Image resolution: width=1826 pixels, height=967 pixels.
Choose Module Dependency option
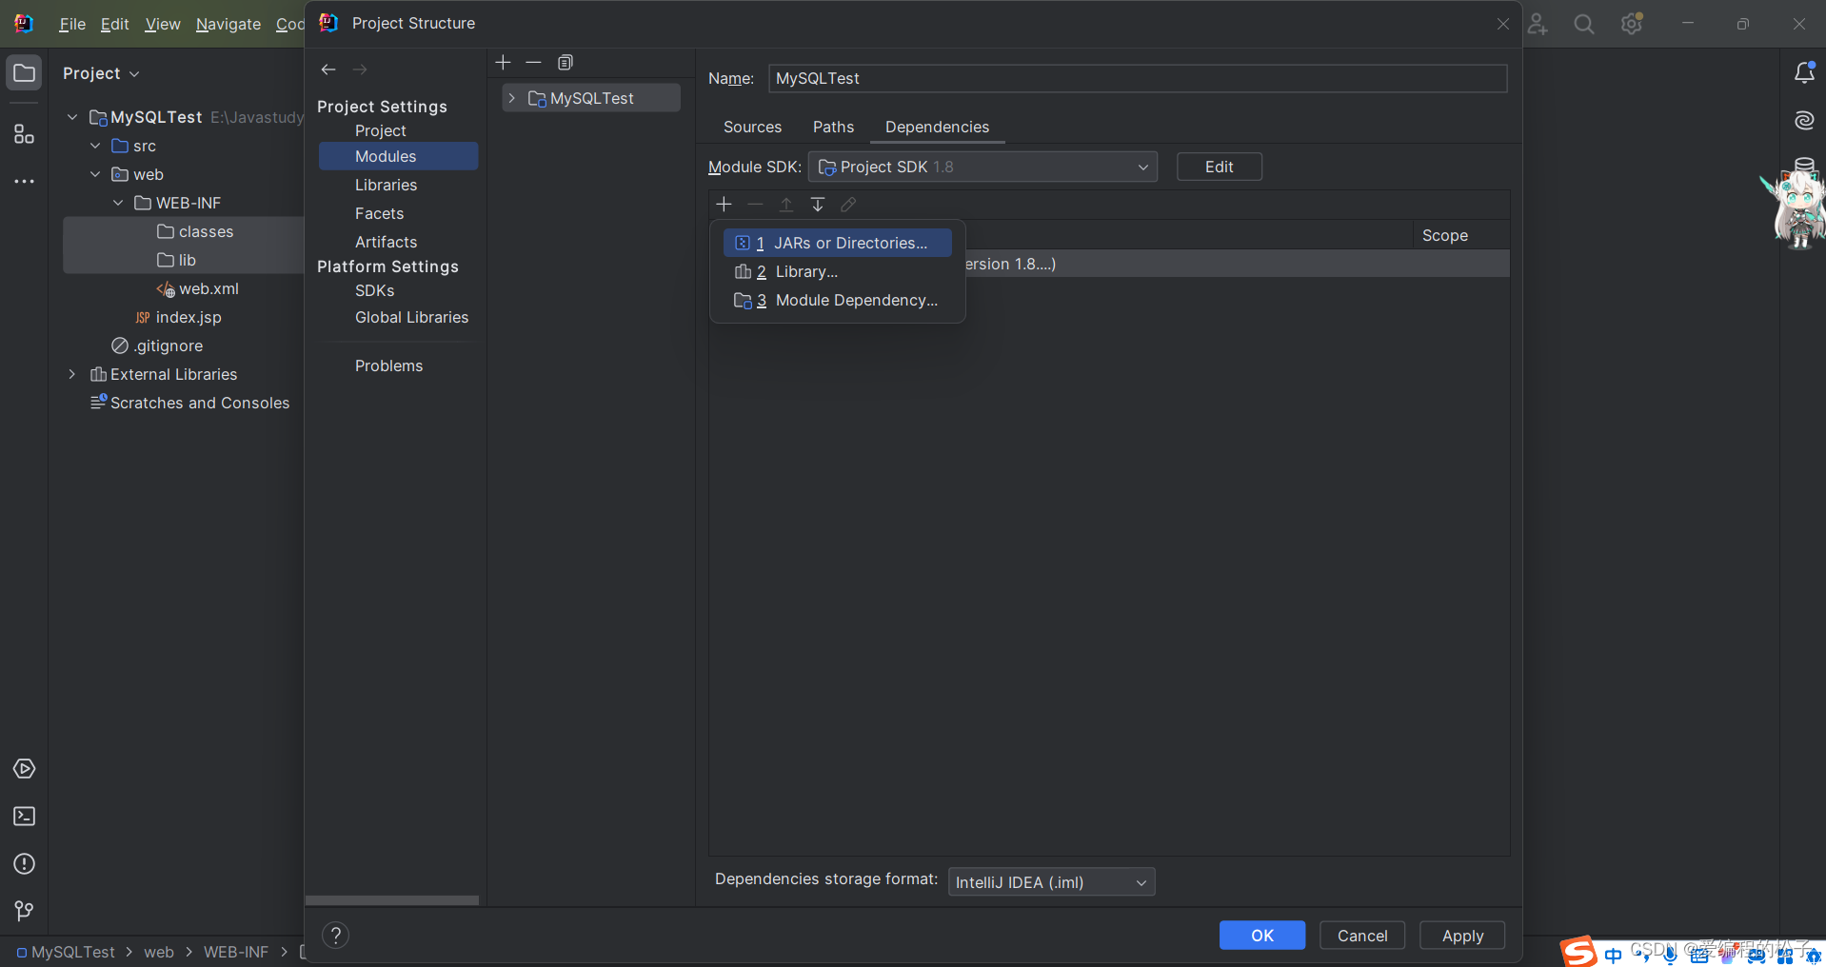click(838, 300)
